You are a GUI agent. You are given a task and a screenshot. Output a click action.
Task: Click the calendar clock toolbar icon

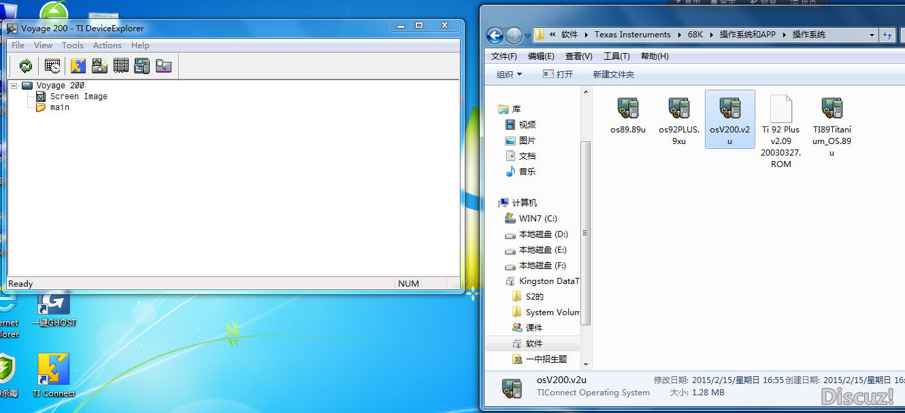[52, 66]
